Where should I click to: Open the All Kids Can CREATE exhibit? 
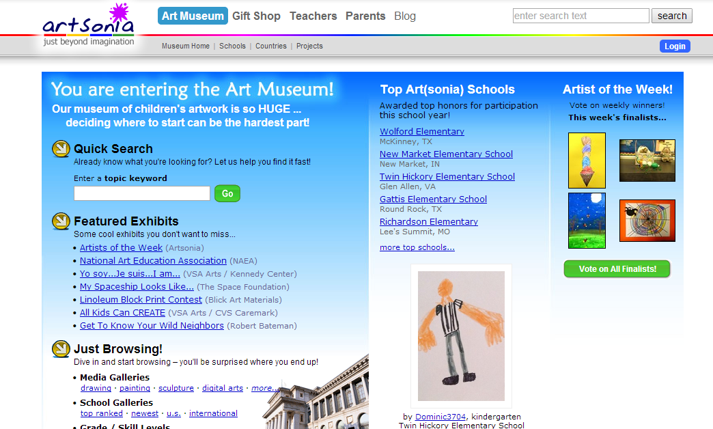point(122,313)
